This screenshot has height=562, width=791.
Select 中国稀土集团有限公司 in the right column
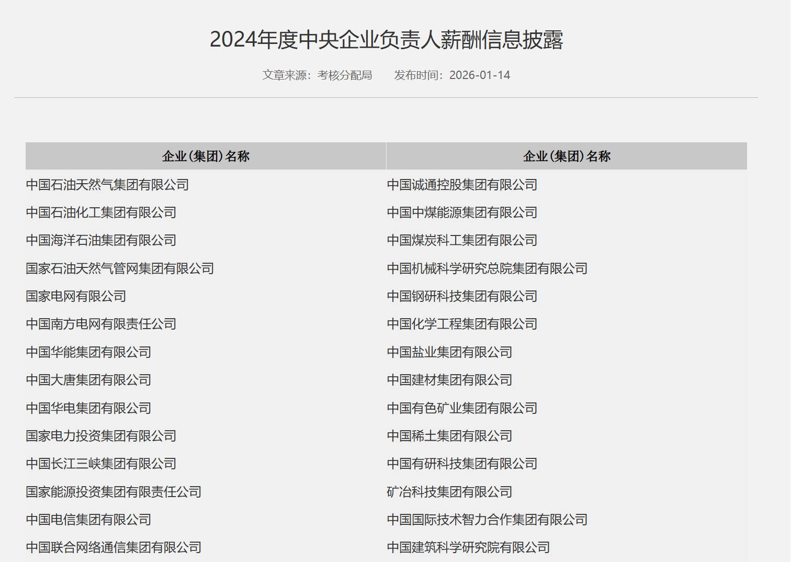tap(450, 436)
